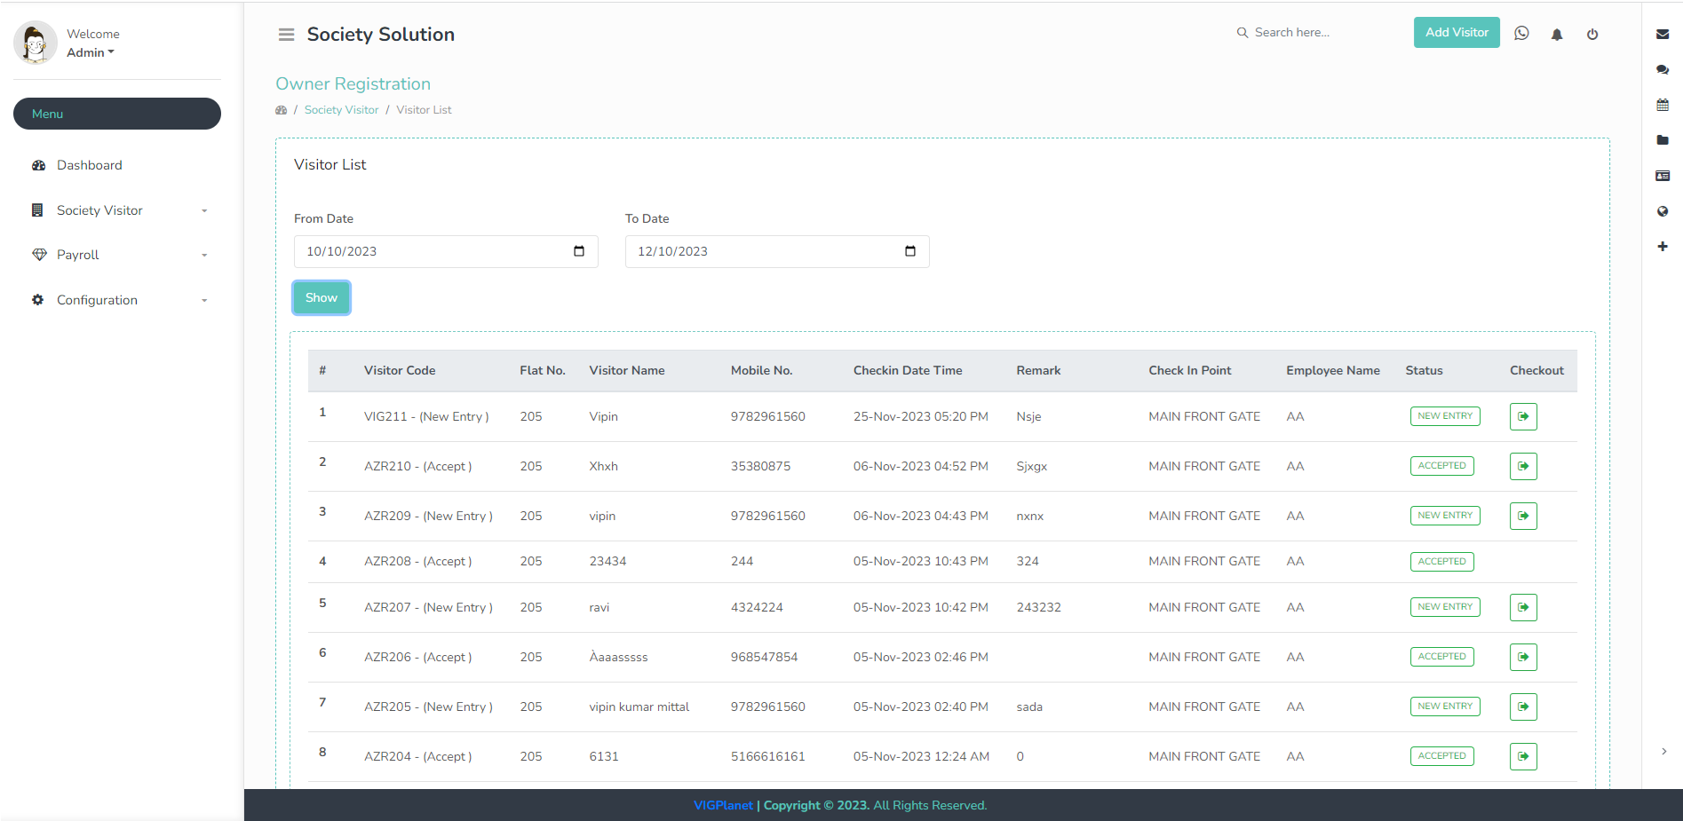Checkout visitor AZR209 vipin
Image resolution: width=1683 pixels, height=821 pixels.
tap(1523, 516)
